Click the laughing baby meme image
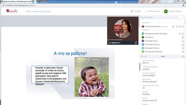 point(92,77)
